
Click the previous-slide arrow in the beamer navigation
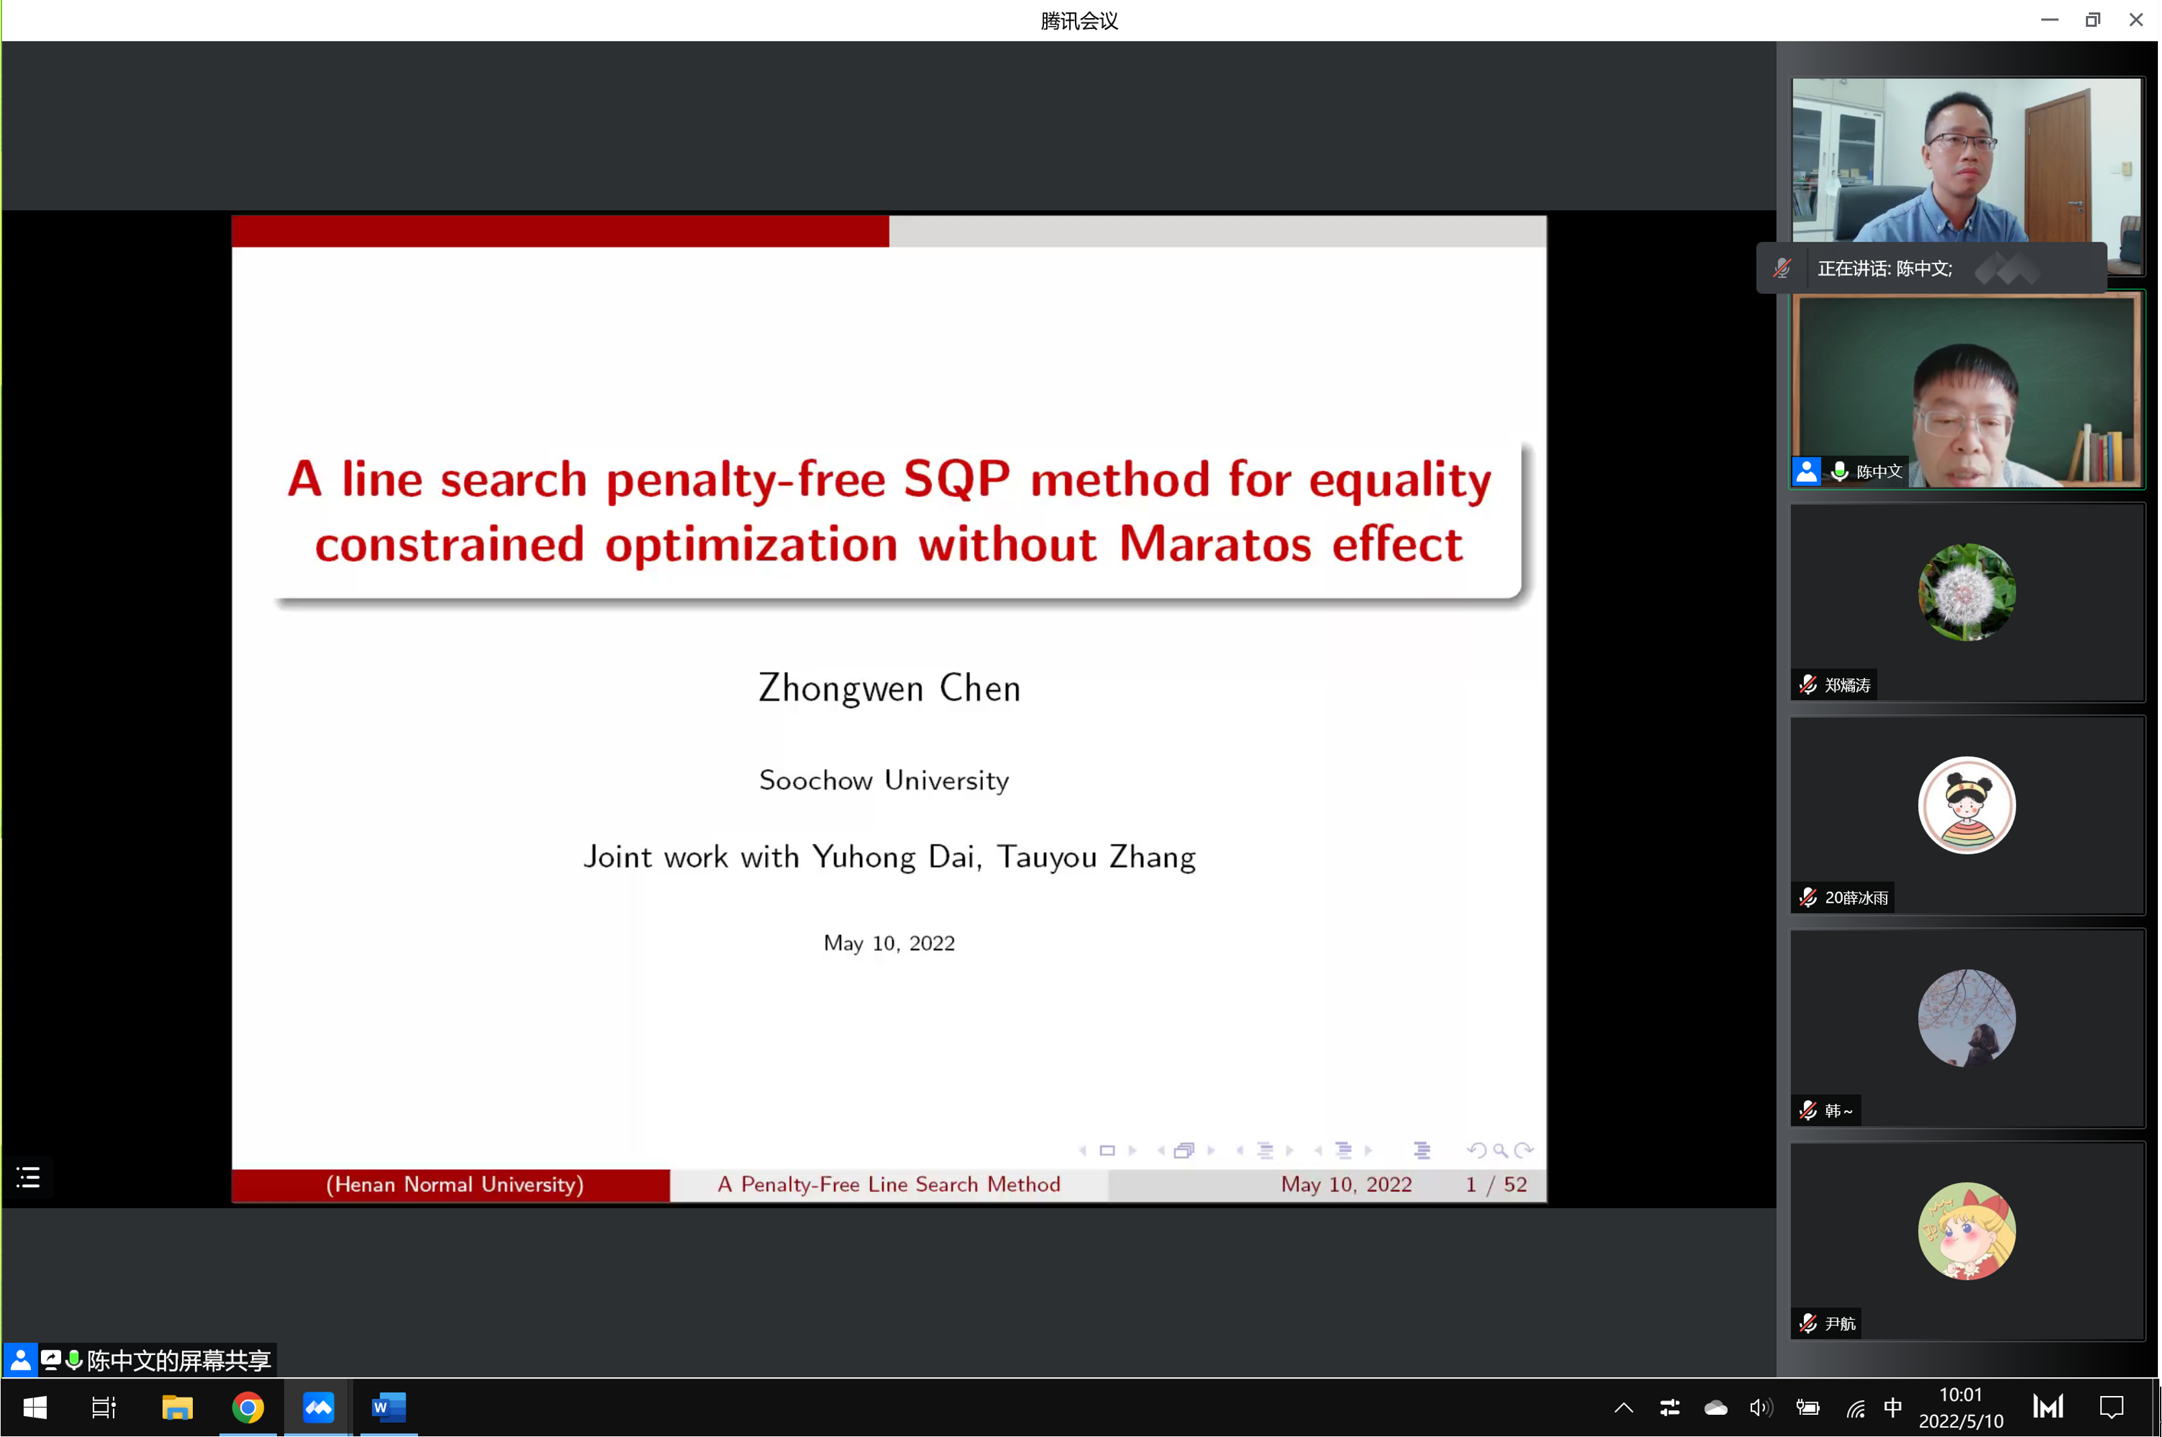[x=1083, y=1150]
